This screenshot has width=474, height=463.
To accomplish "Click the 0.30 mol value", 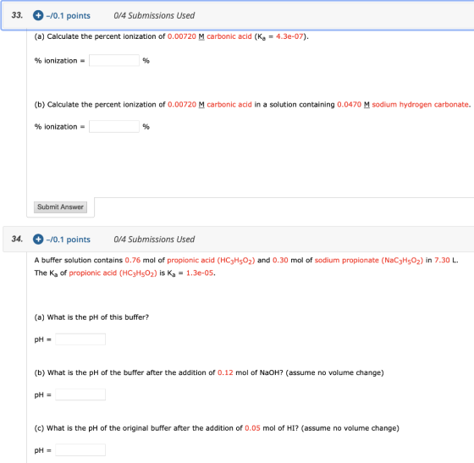I will pyautogui.click(x=280, y=260).
